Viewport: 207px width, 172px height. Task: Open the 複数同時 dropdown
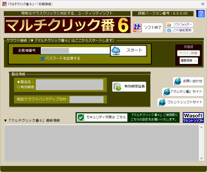pos(189,61)
